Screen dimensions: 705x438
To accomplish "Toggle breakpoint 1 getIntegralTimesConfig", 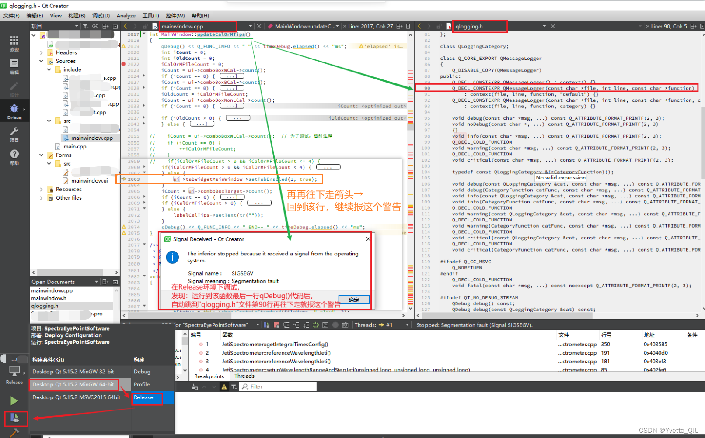I will tap(201, 345).
